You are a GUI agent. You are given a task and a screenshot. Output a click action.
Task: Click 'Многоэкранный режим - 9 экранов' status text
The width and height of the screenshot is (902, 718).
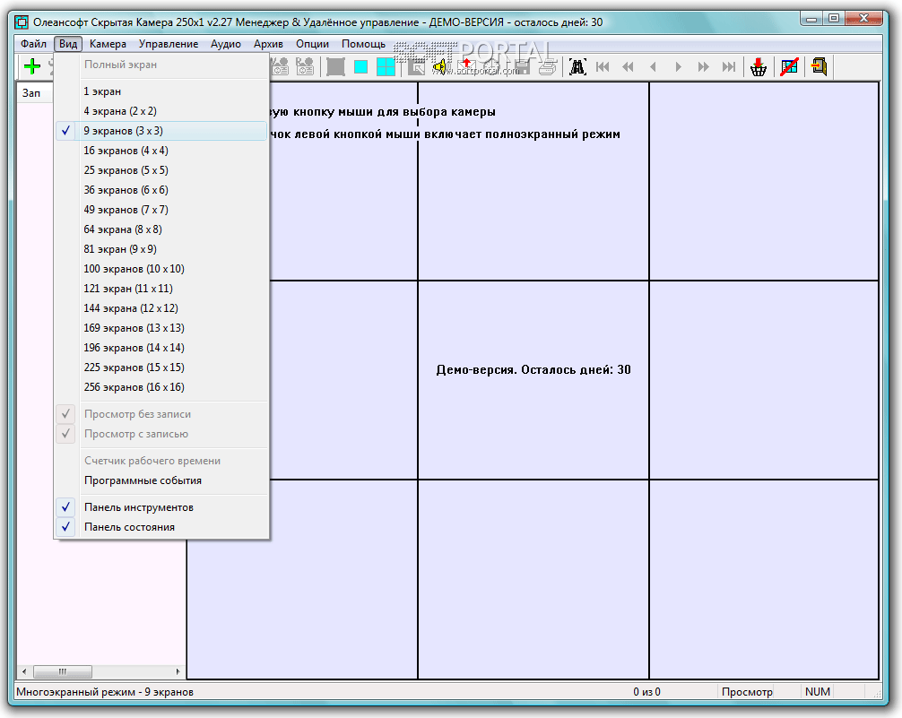(105, 692)
